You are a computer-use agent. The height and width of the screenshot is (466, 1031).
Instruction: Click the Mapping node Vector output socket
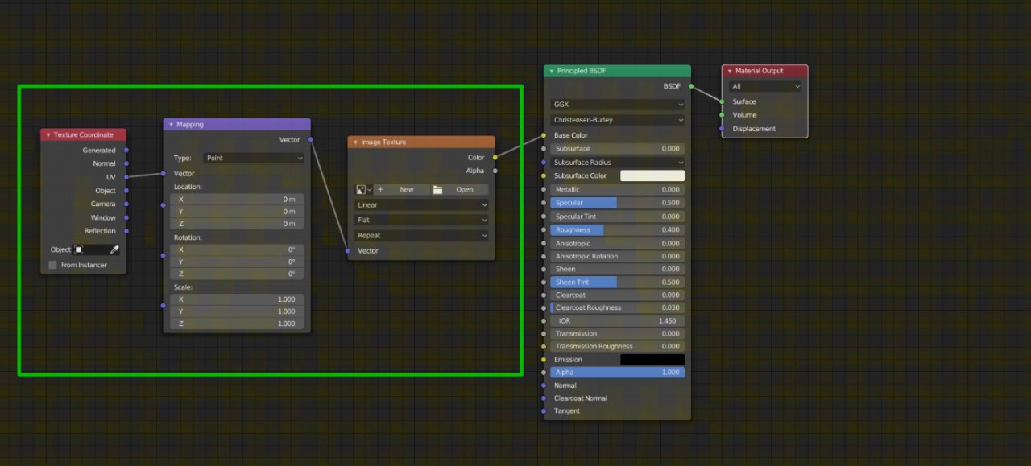310,139
